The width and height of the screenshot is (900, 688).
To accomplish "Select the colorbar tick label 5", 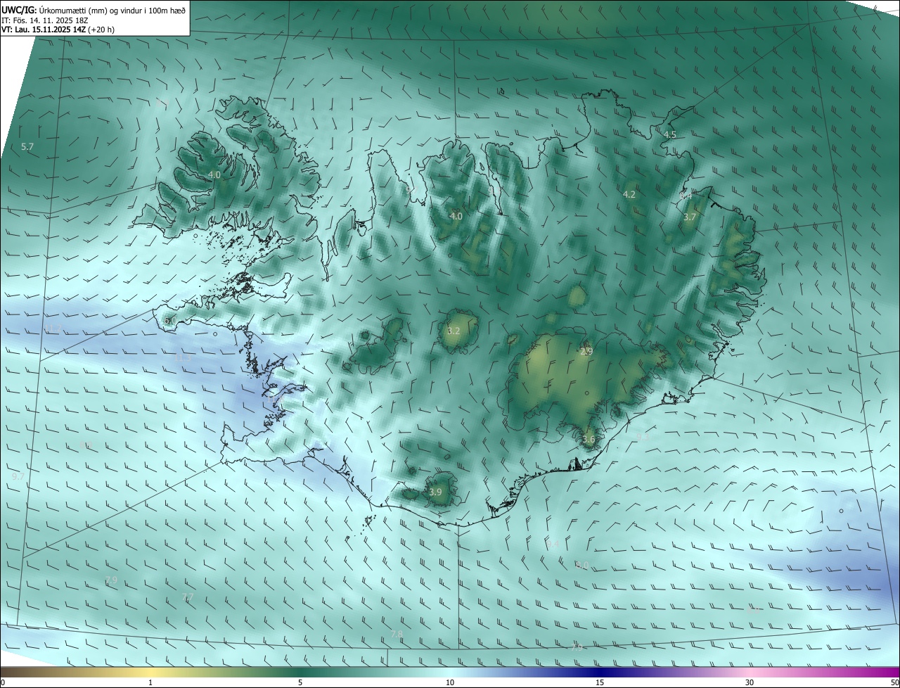I will click(300, 682).
